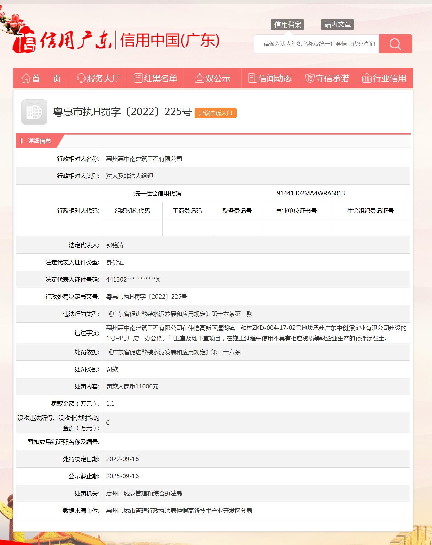
Task: Open the 守信承诺 menu item
Action: click(327, 78)
